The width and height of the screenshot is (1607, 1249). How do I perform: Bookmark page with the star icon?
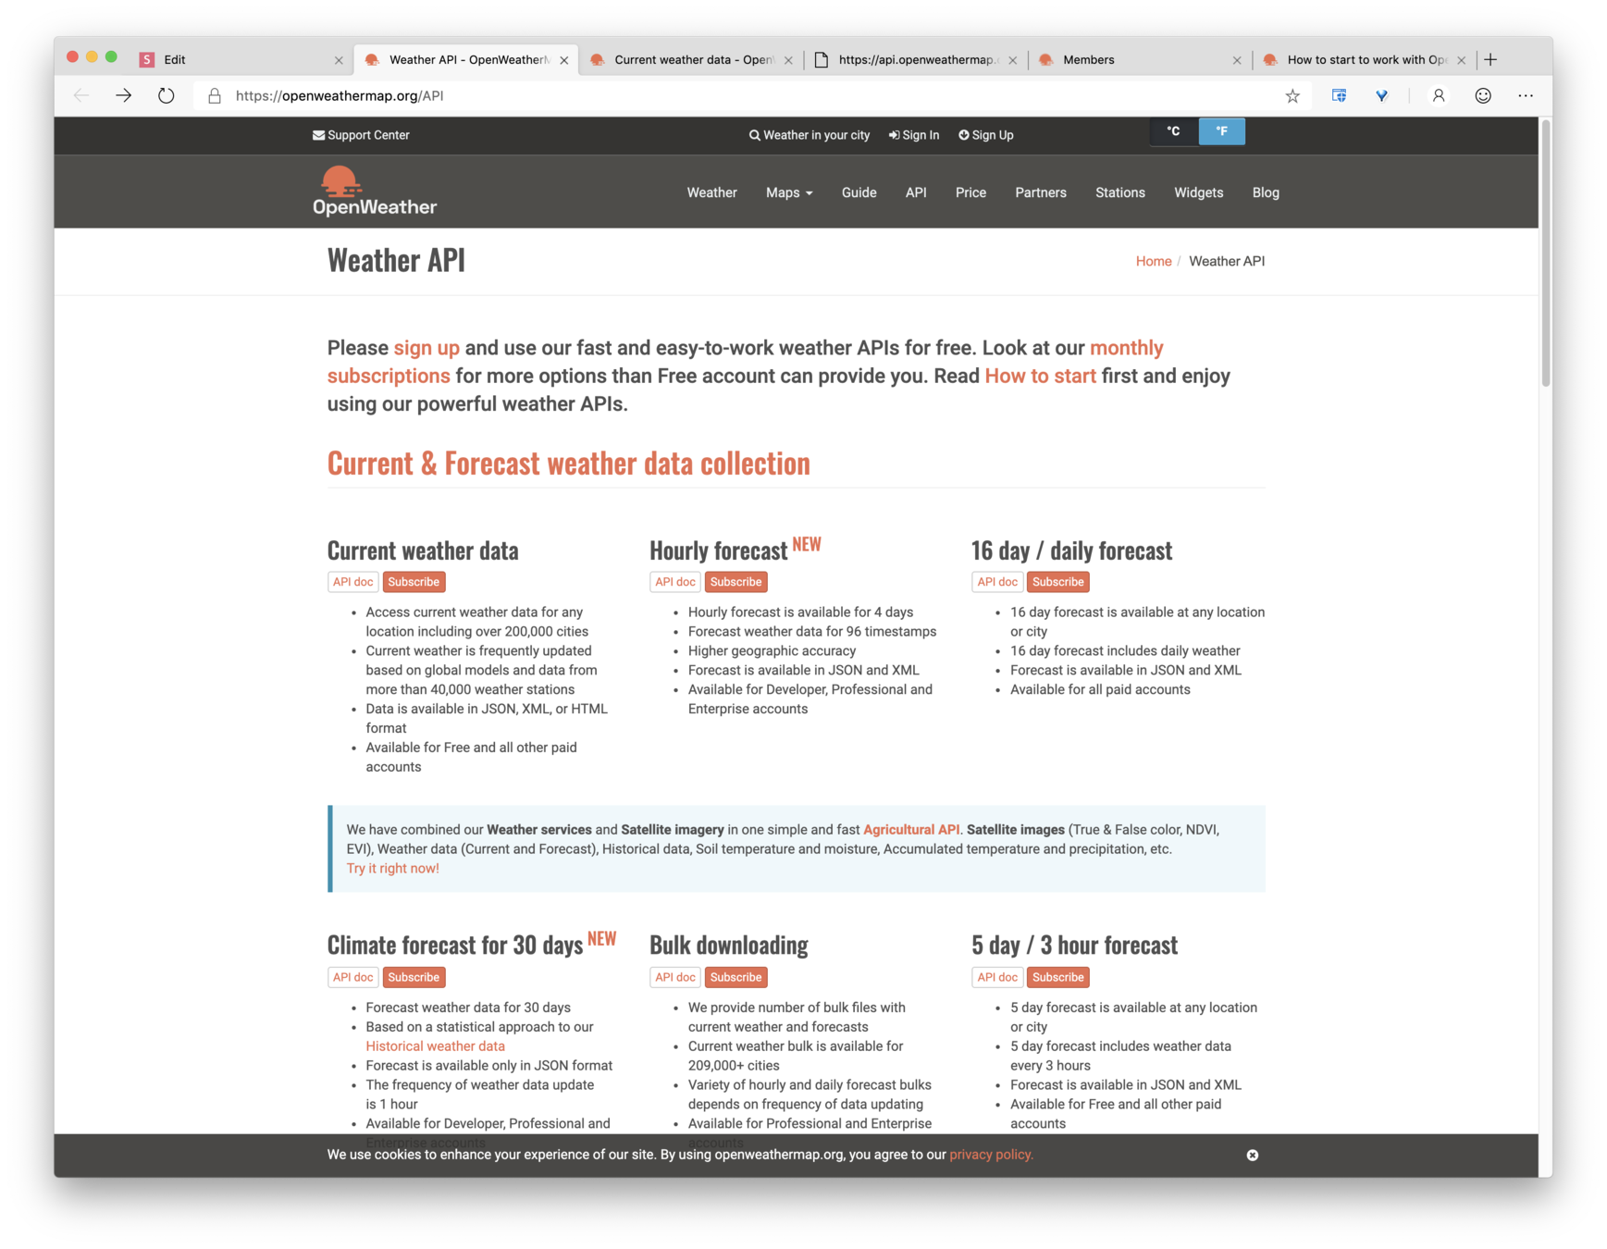(1292, 95)
